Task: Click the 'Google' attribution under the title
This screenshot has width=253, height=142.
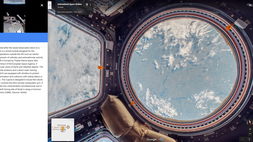Action: [60, 7]
